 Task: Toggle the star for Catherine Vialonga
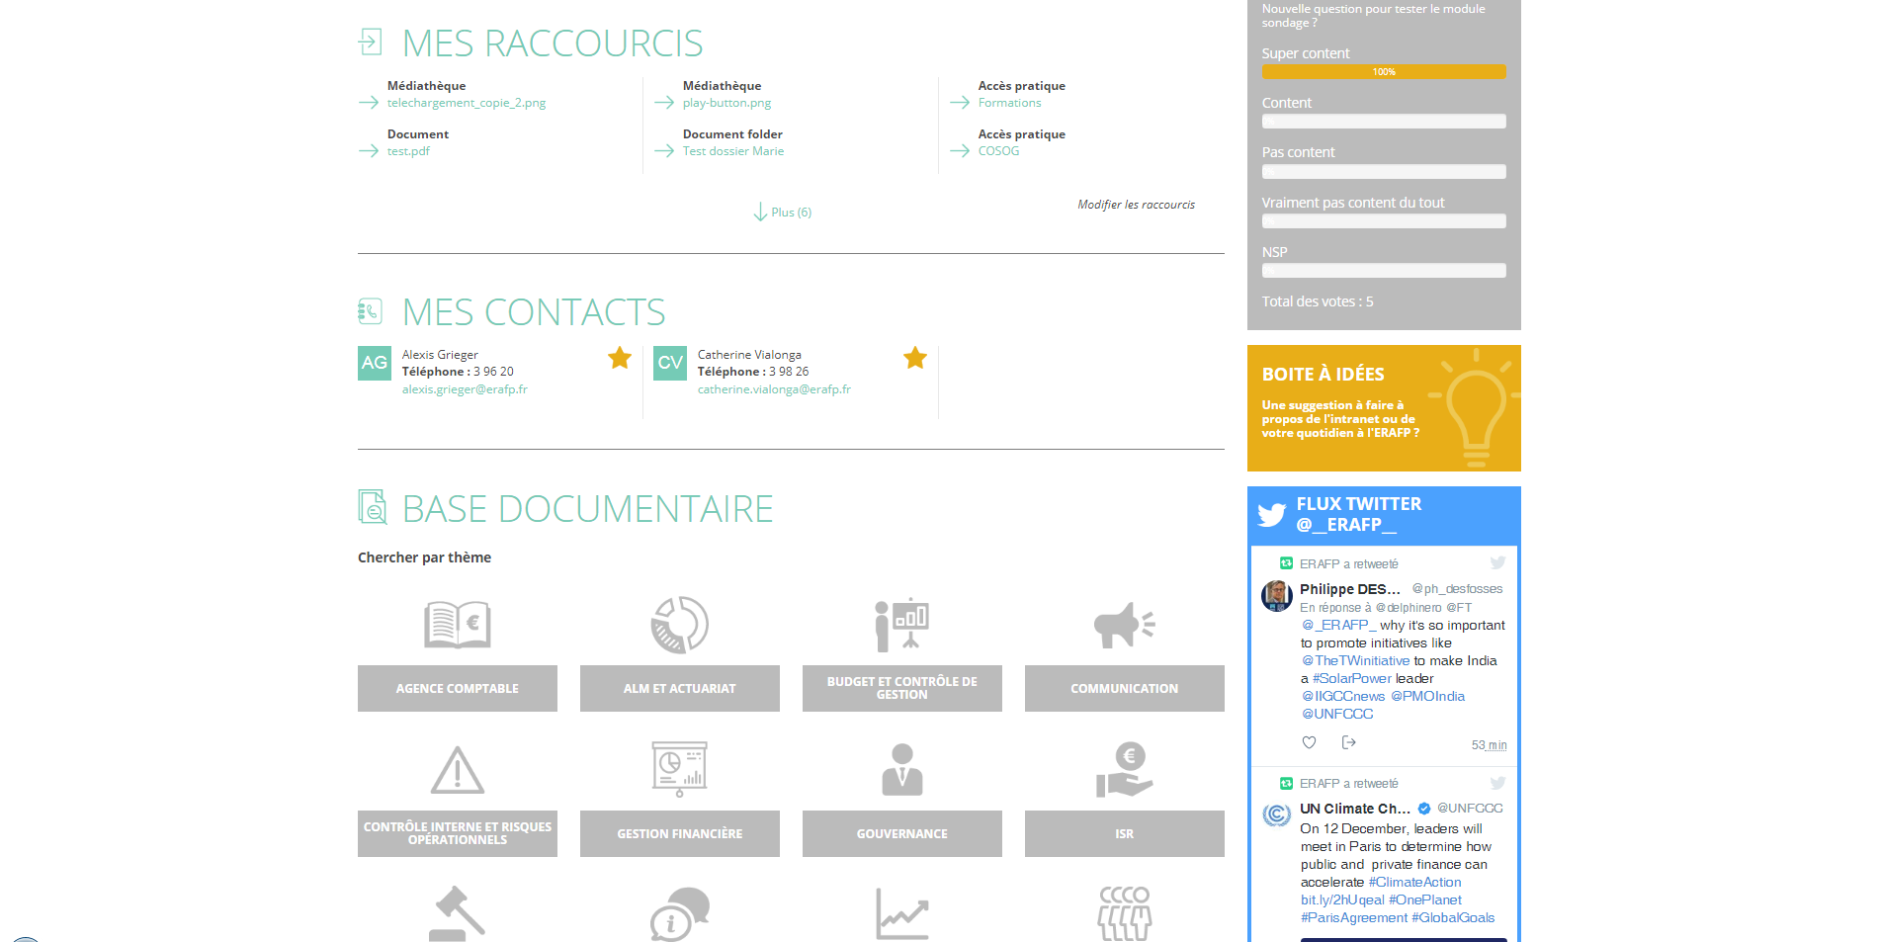(x=915, y=358)
